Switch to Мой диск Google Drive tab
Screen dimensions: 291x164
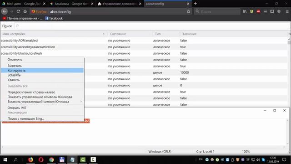pyautogui.click(x=24, y=4)
